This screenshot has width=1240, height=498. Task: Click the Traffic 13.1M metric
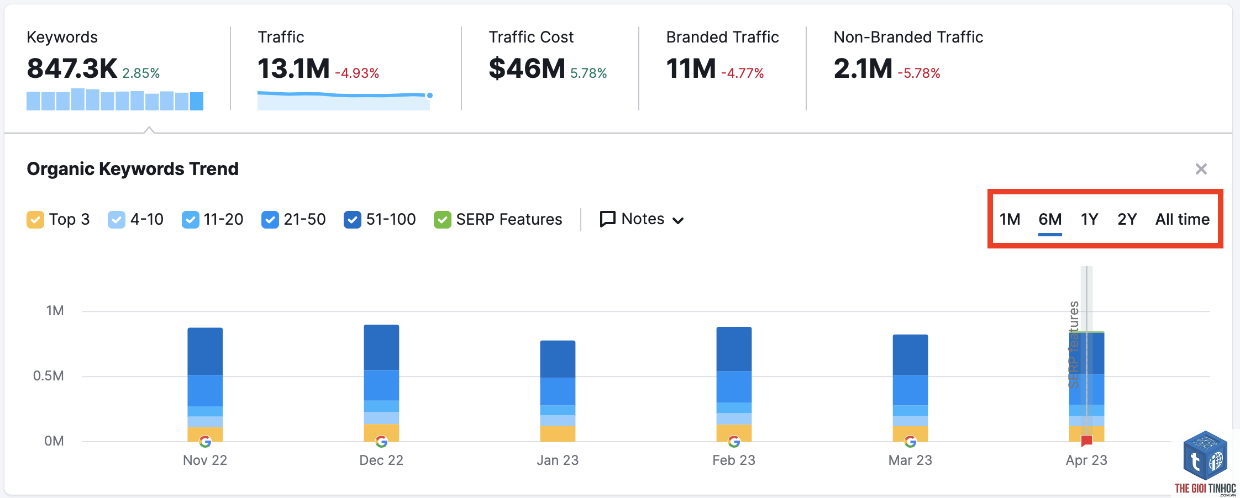point(293,68)
